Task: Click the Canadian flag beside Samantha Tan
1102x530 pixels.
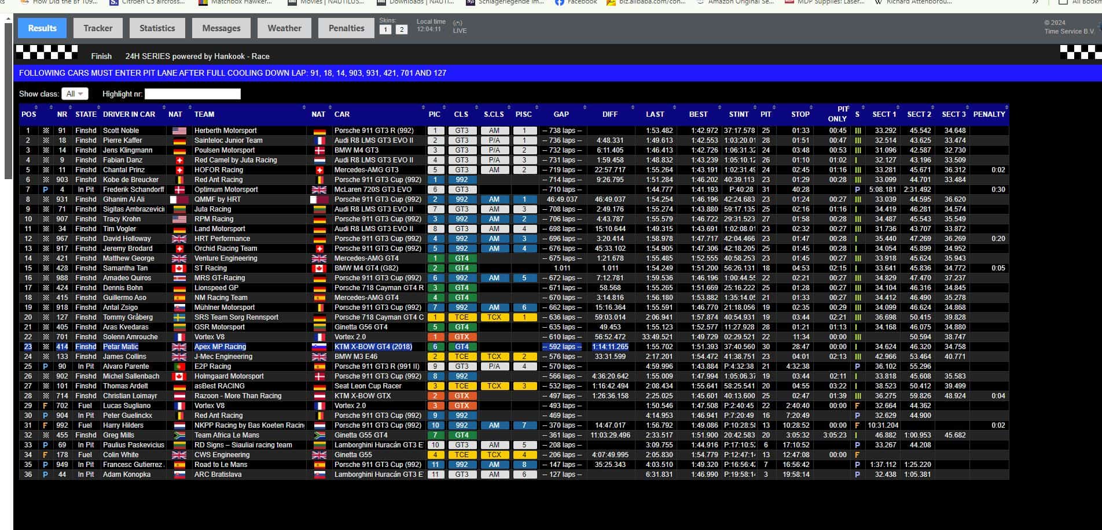Action: pyautogui.click(x=179, y=268)
